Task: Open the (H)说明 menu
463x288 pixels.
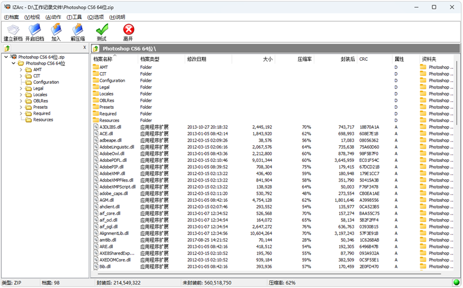Action: tap(117, 17)
